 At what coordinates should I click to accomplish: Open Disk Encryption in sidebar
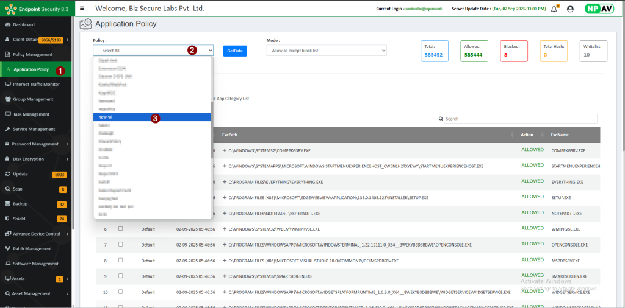click(28, 159)
